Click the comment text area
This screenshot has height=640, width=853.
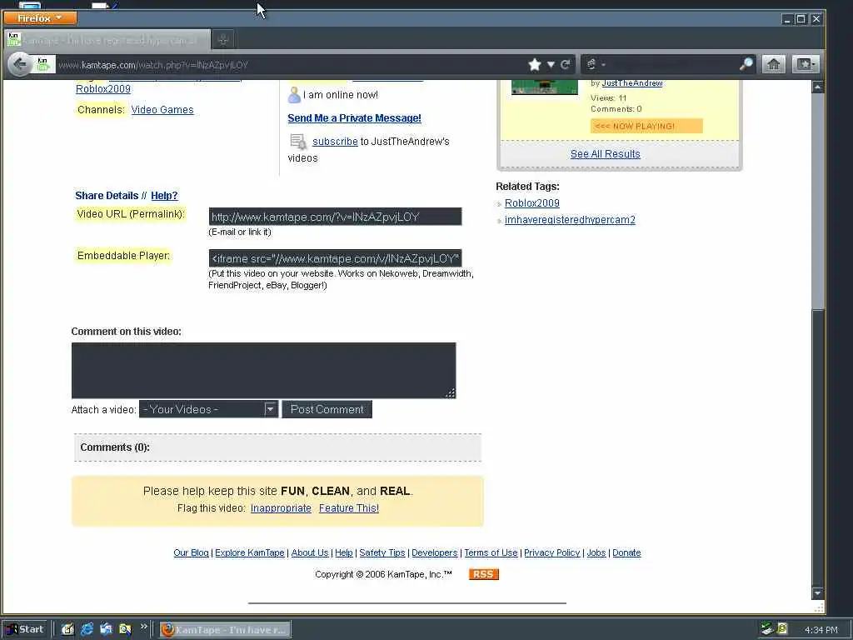tap(263, 371)
